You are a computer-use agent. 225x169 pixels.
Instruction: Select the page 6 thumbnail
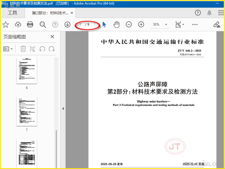(27, 70)
